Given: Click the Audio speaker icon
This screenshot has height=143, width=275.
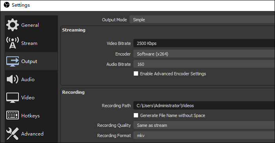Looking at the screenshot, I should (13, 79).
